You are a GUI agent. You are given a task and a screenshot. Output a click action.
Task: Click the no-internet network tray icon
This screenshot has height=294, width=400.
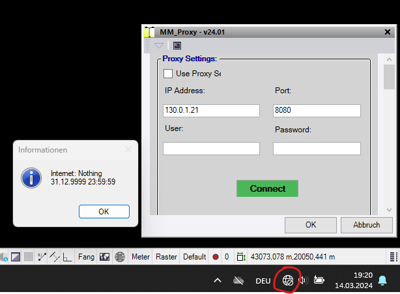(x=288, y=280)
